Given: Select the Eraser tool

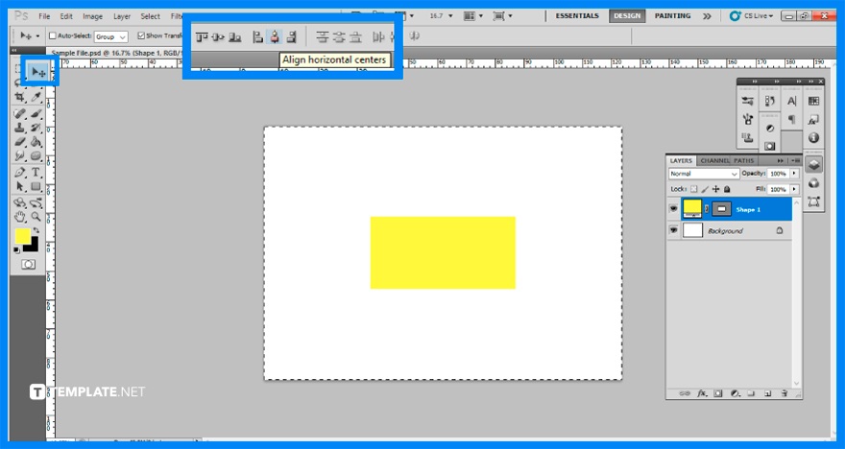Looking at the screenshot, I should tap(20, 142).
